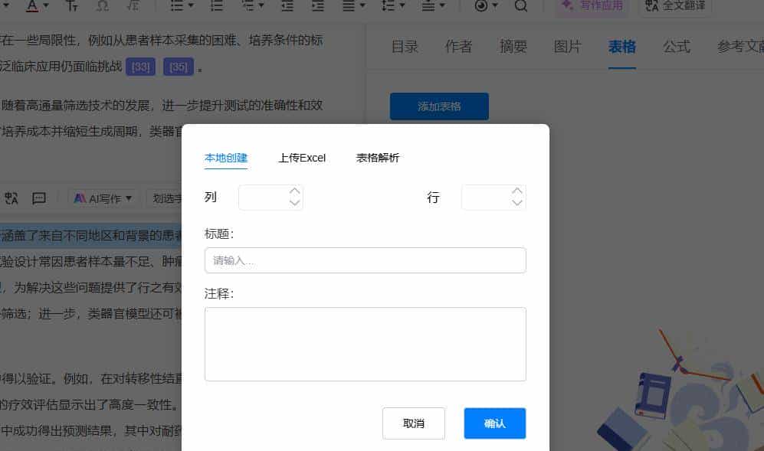
Task: Open the line spacing dropdown
Action: [x=393, y=6]
